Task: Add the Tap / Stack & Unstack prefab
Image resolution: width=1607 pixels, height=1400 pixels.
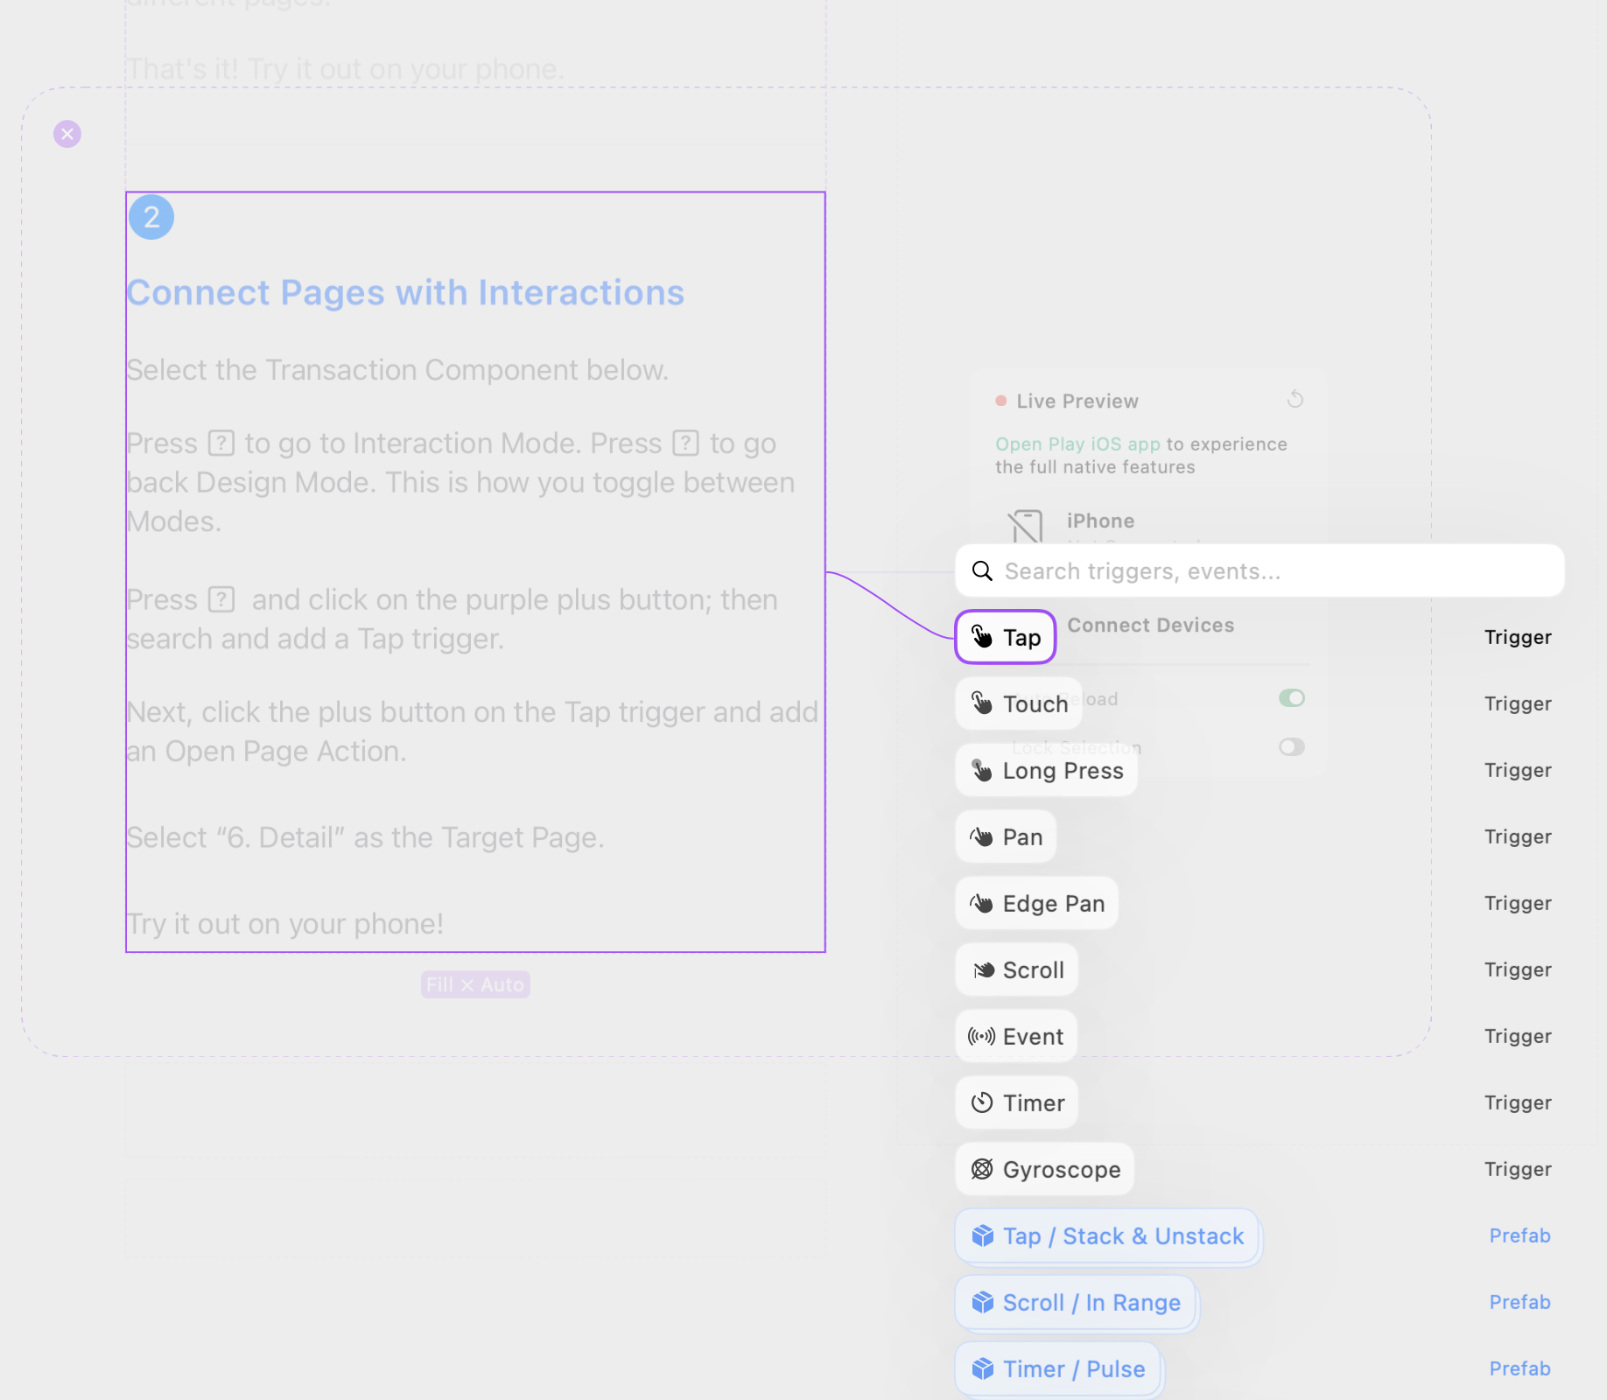Action: tap(1107, 1235)
